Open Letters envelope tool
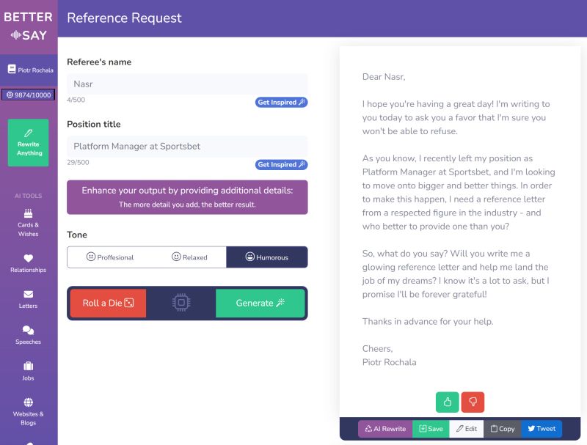The width and height of the screenshot is (587, 445). pyautogui.click(x=29, y=299)
